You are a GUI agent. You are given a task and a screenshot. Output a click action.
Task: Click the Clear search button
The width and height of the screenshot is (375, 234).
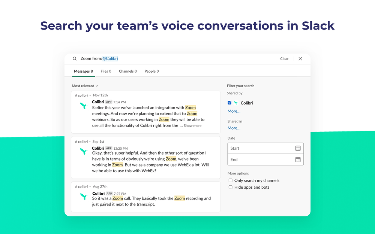pos(284,59)
